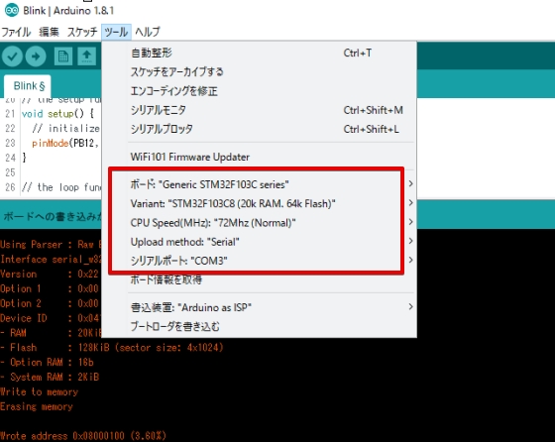The height and width of the screenshot is (442, 555).
Task: Open シリアルプロッタ from the Tools menu
Action: tap(259, 129)
